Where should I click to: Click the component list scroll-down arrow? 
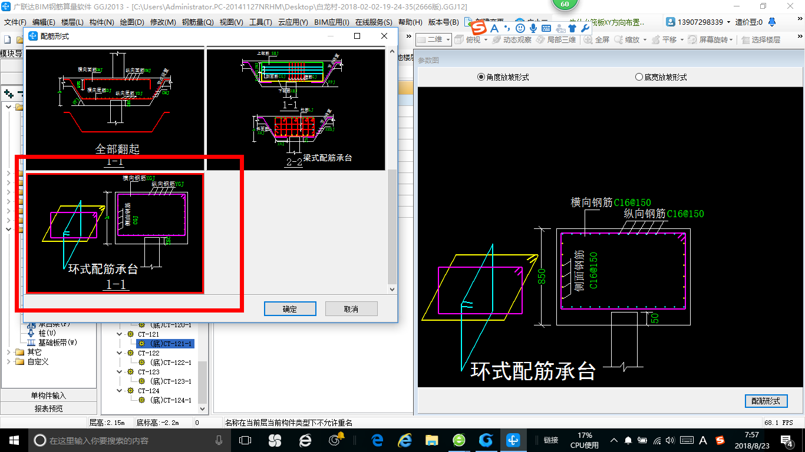203,408
